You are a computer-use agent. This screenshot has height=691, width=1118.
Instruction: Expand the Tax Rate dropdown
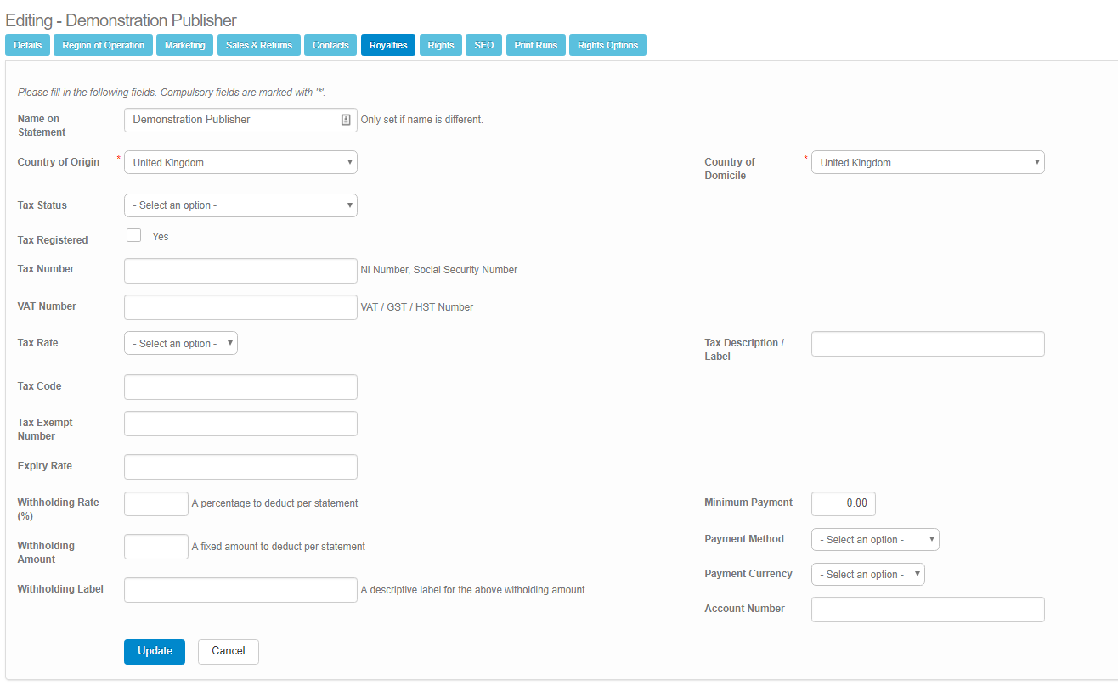point(181,344)
